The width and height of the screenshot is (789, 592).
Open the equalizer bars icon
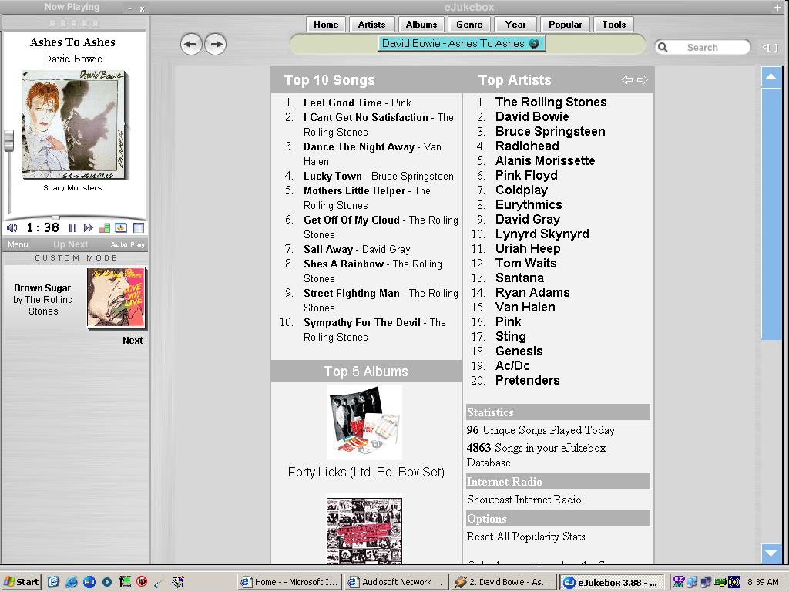[104, 227]
